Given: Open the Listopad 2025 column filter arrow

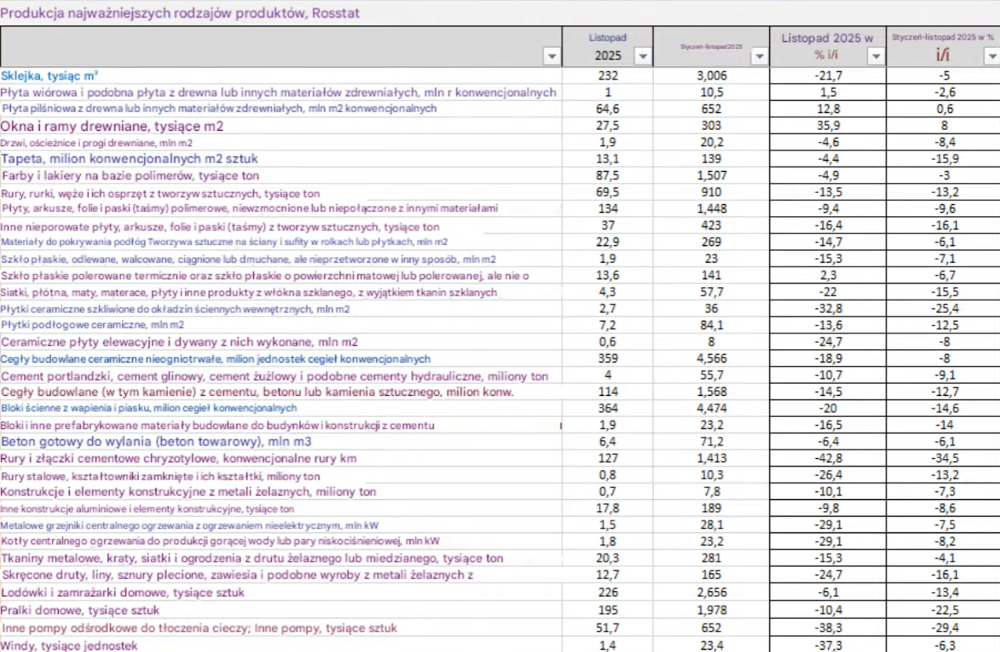Looking at the screenshot, I should (x=642, y=57).
